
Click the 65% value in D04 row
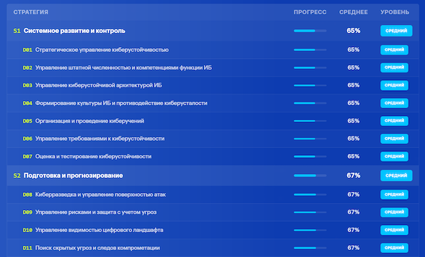point(354,103)
